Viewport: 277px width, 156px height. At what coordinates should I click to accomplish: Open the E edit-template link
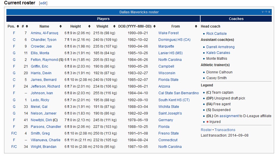[x=269, y=12]
